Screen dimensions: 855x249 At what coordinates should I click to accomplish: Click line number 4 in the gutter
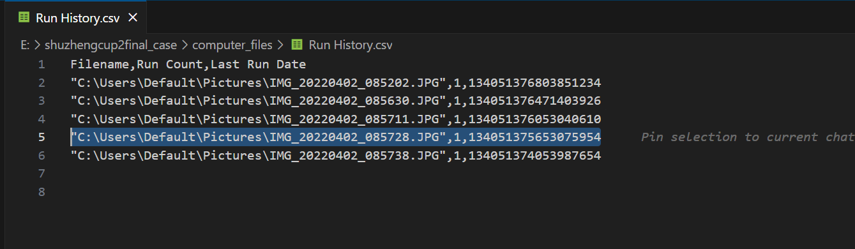click(x=42, y=119)
